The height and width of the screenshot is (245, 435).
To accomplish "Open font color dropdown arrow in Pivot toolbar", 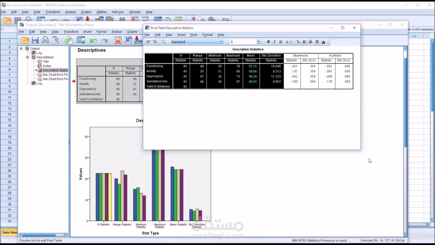I will click(291, 42).
